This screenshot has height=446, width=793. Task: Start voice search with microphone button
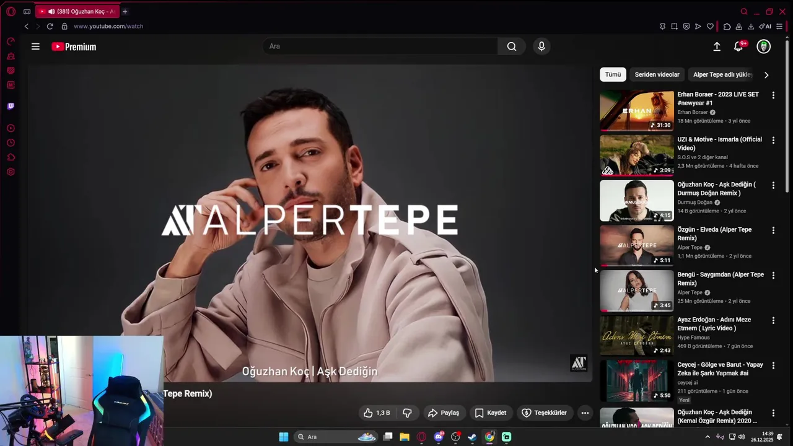tap(541, 46)
